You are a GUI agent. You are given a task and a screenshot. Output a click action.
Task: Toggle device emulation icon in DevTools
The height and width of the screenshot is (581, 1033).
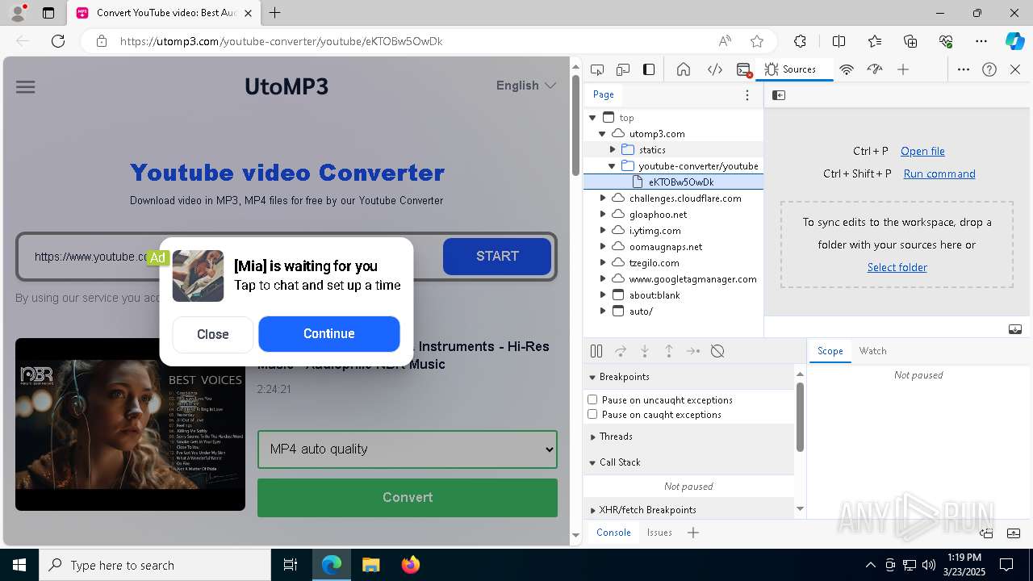pyautogui.click(x=623, y=69)
